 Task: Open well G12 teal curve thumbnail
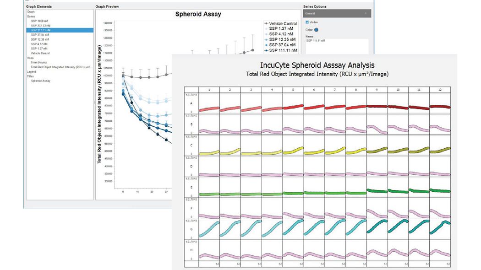[x=440, y=227]
